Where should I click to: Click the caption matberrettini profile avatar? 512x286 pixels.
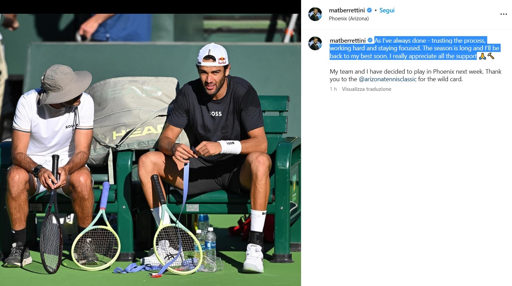tap(315, 43)
